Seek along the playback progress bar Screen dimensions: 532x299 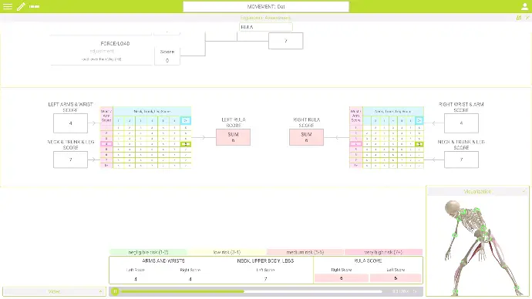pos(251,291)
